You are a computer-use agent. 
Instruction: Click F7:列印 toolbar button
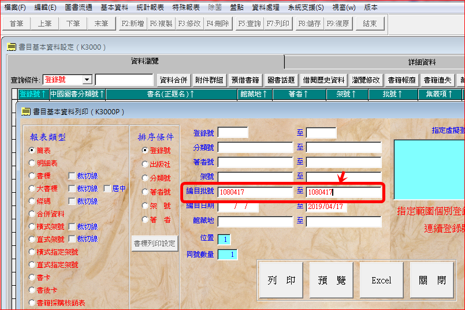(278, 24)
